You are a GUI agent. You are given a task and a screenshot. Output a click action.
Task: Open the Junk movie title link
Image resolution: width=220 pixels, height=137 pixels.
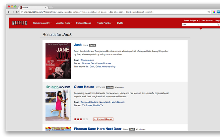click(78, 45)
